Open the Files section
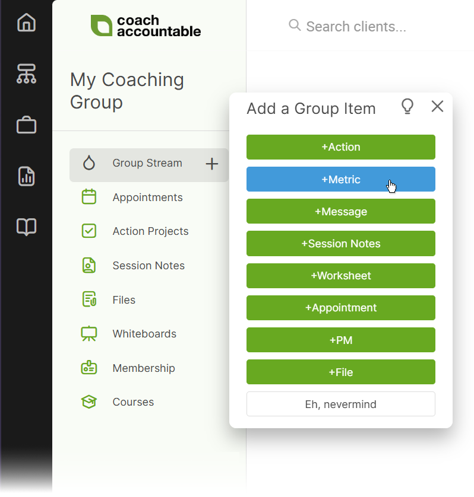Viewport: 474px width, 497px height. click(124, 300)
